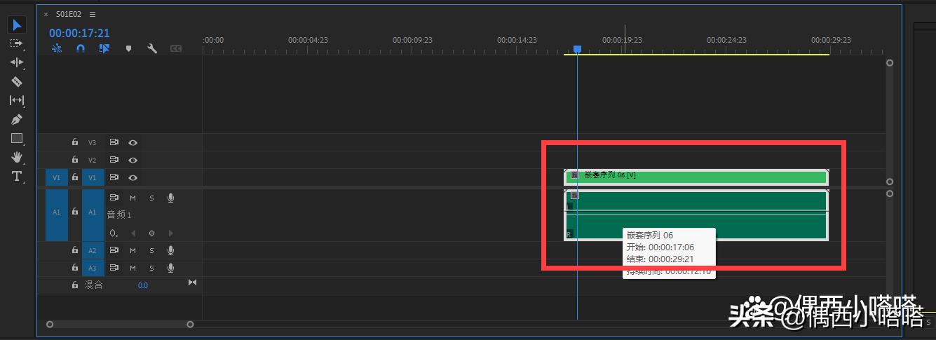Enable voice-over record on A2

click(x=170, y=250)
